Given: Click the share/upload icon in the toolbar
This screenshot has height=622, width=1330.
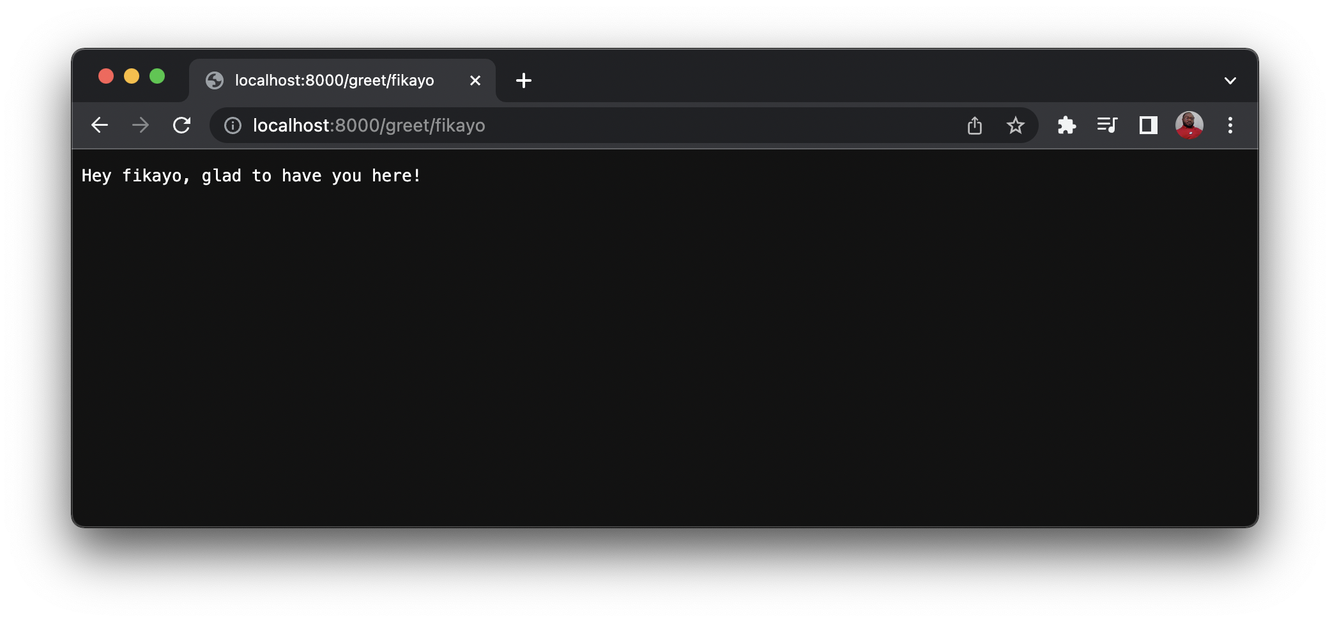Looking at the screenshot, I should pyautogui.click(x=974, y=125).
